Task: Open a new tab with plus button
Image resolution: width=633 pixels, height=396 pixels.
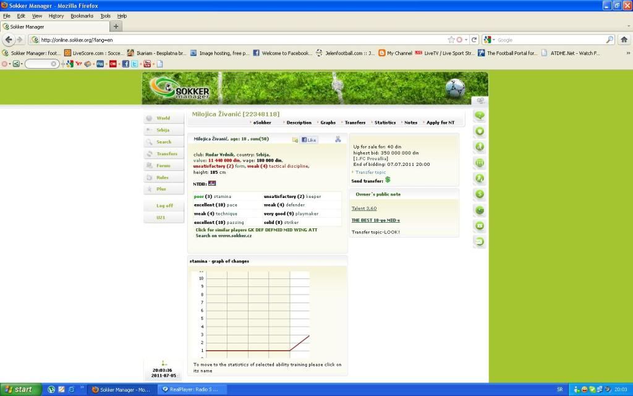Action: click(x=116, y=26)
